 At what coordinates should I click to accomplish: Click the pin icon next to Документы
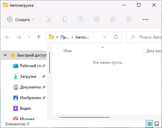pos(44,87)
